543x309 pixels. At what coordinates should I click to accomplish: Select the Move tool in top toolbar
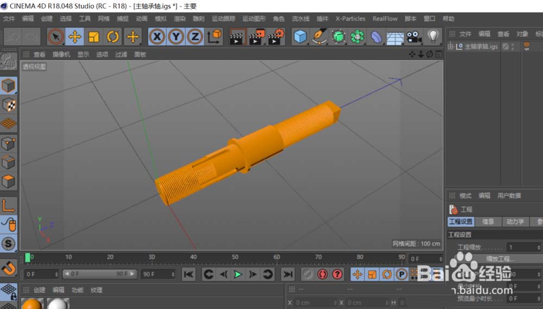coord(74,37)
